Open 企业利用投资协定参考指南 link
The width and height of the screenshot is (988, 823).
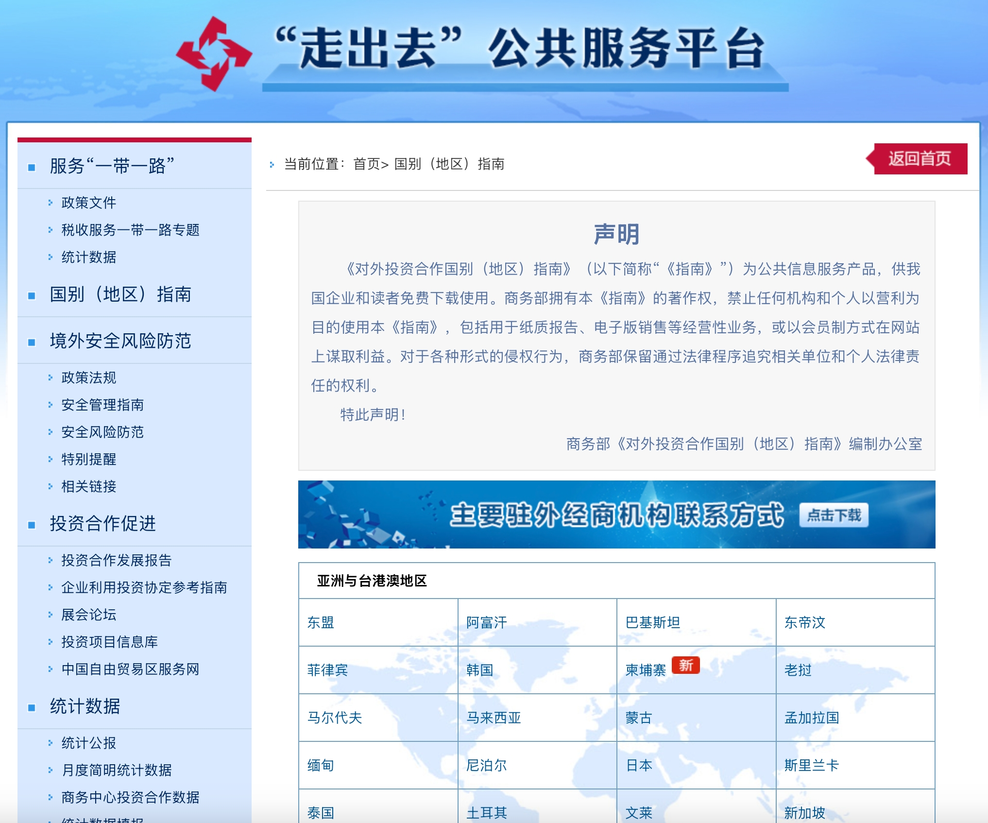point(144,587)
